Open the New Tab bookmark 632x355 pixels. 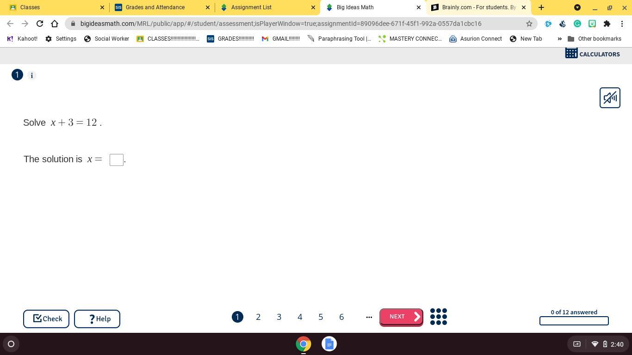tap(526, 39)
